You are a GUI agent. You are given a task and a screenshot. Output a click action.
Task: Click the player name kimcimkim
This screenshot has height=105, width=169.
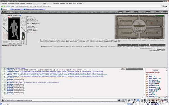click(x=153, y=82)
